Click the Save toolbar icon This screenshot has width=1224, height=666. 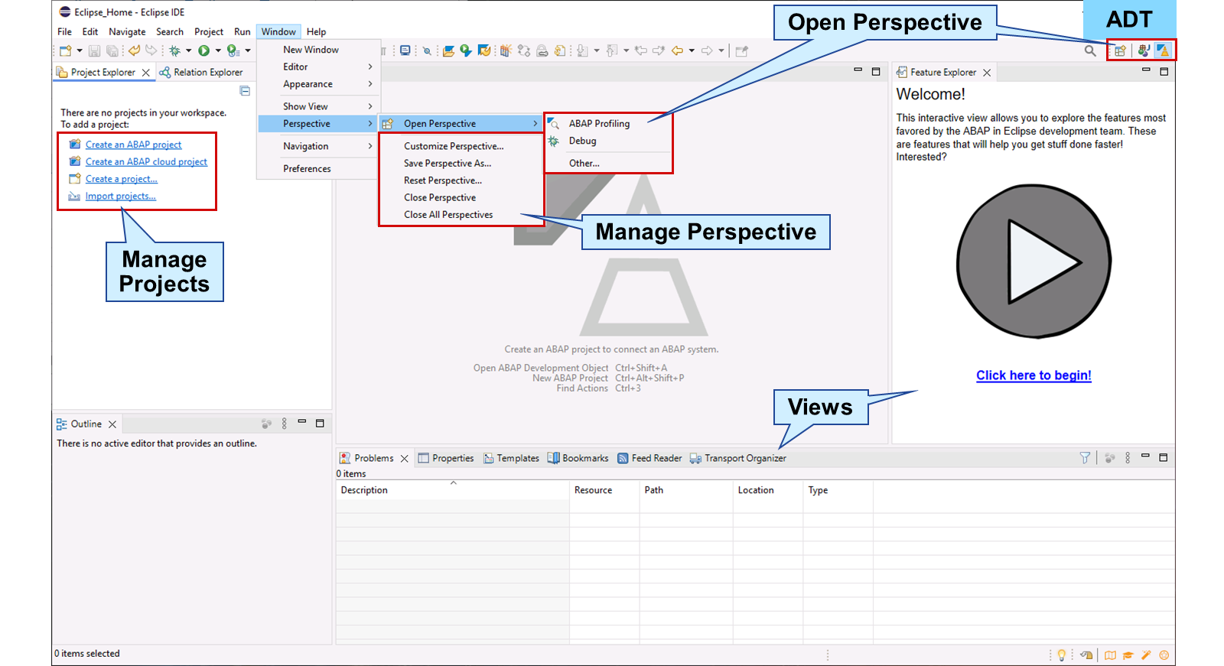94,51
